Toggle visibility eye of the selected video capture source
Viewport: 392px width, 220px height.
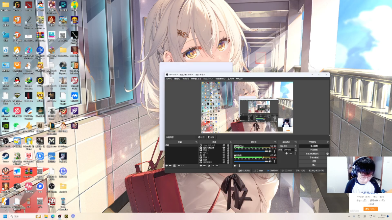[x=224, y=148]
